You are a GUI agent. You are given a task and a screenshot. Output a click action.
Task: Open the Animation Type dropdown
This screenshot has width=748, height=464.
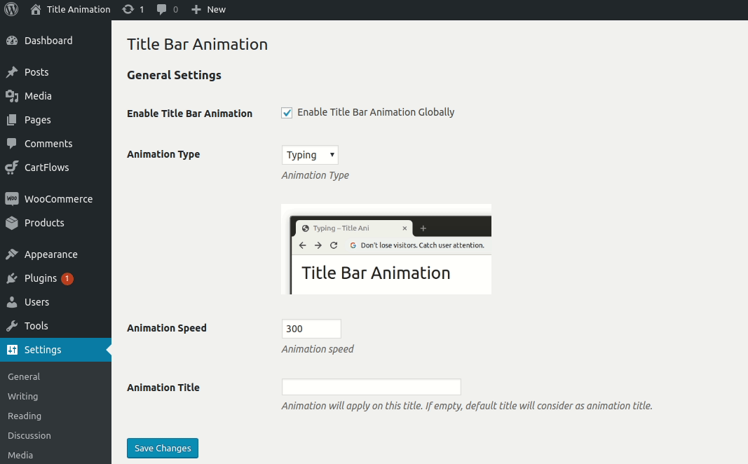point(309,154)
